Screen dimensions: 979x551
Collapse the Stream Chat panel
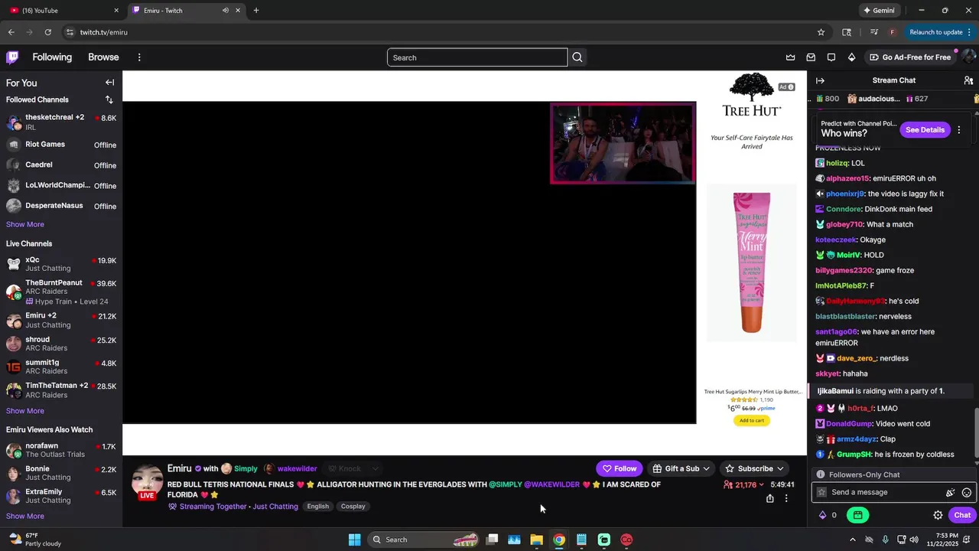(x=820, y=80)
